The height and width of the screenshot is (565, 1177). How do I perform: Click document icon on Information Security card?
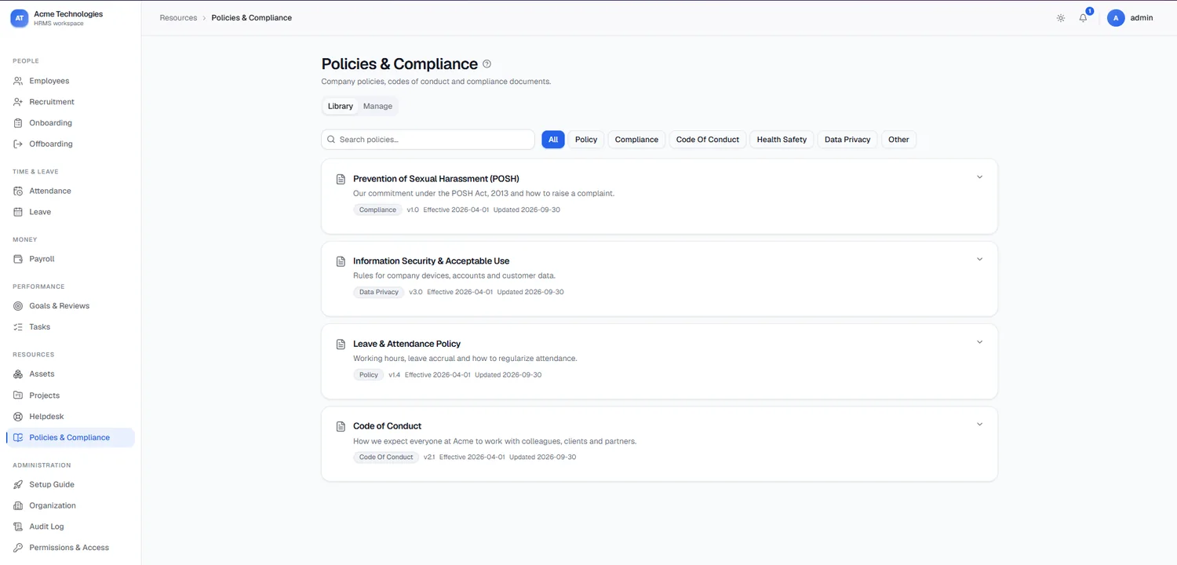click(x=341, y=261)
